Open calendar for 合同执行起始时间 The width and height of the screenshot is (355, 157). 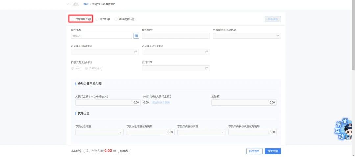[x=136, y=52]
